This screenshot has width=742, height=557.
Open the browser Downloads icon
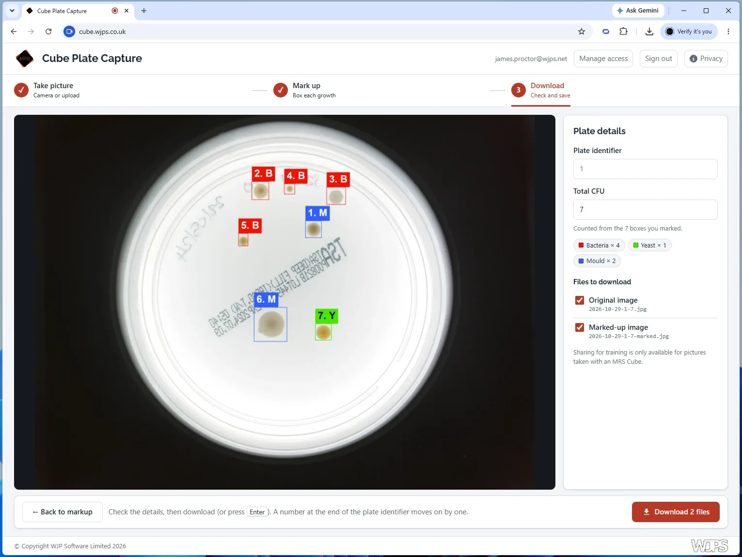pyautogui.click(x=649, y=31)
